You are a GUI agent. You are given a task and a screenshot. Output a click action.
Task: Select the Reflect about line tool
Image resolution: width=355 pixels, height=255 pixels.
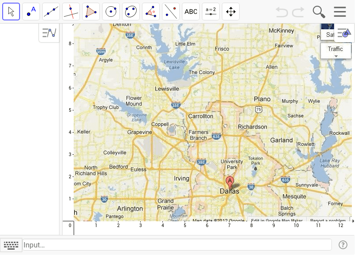171,12
